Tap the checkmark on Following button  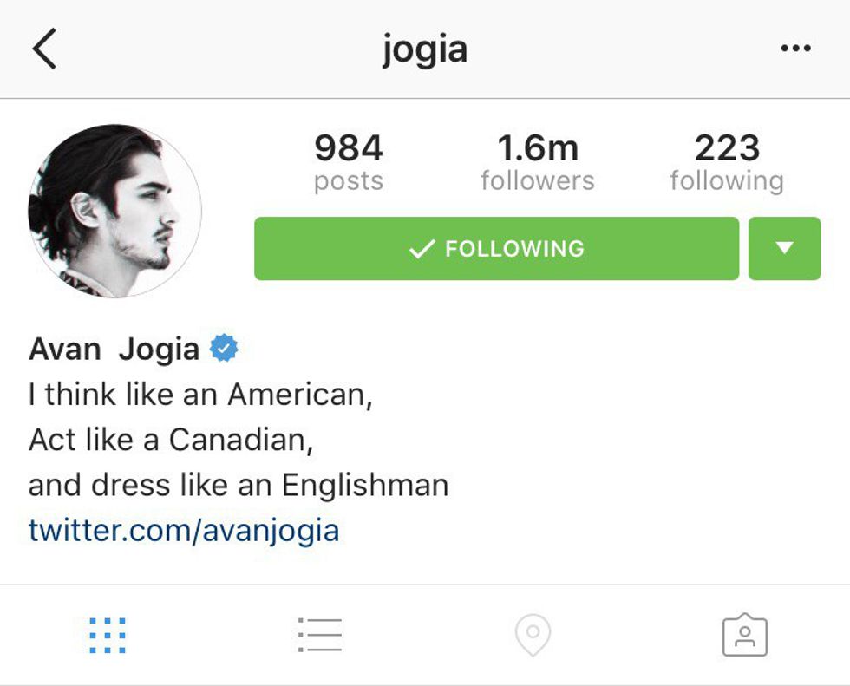click(x=422, y=249)
